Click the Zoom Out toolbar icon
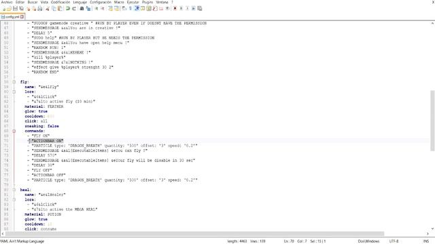Viewport: 435px width, 244px height. 103,9
